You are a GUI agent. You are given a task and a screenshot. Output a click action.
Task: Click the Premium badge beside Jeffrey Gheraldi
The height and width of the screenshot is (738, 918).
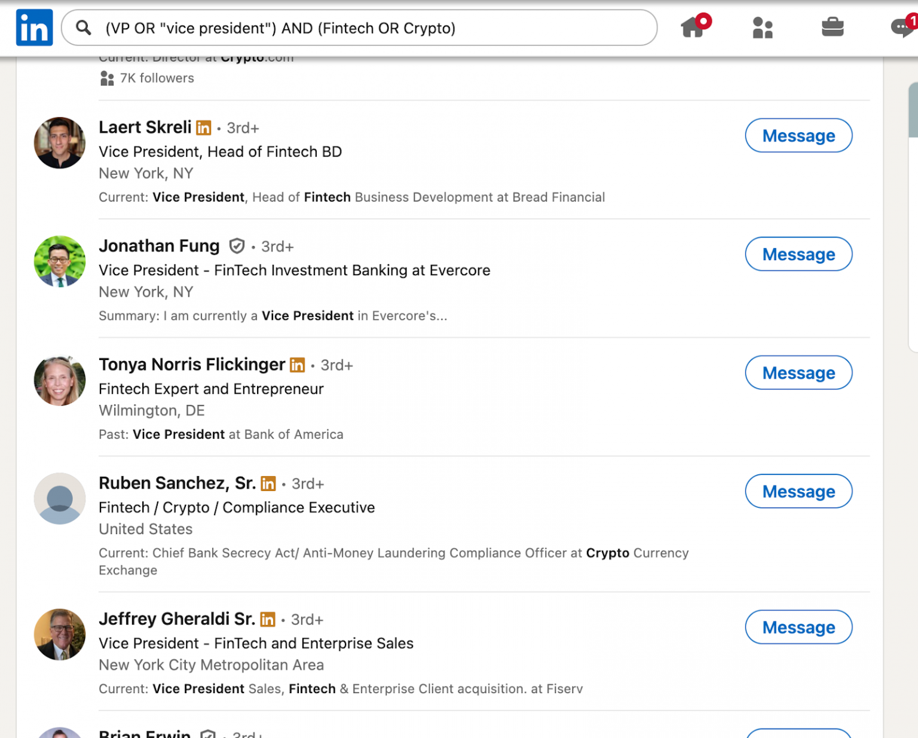click(268, 620)
